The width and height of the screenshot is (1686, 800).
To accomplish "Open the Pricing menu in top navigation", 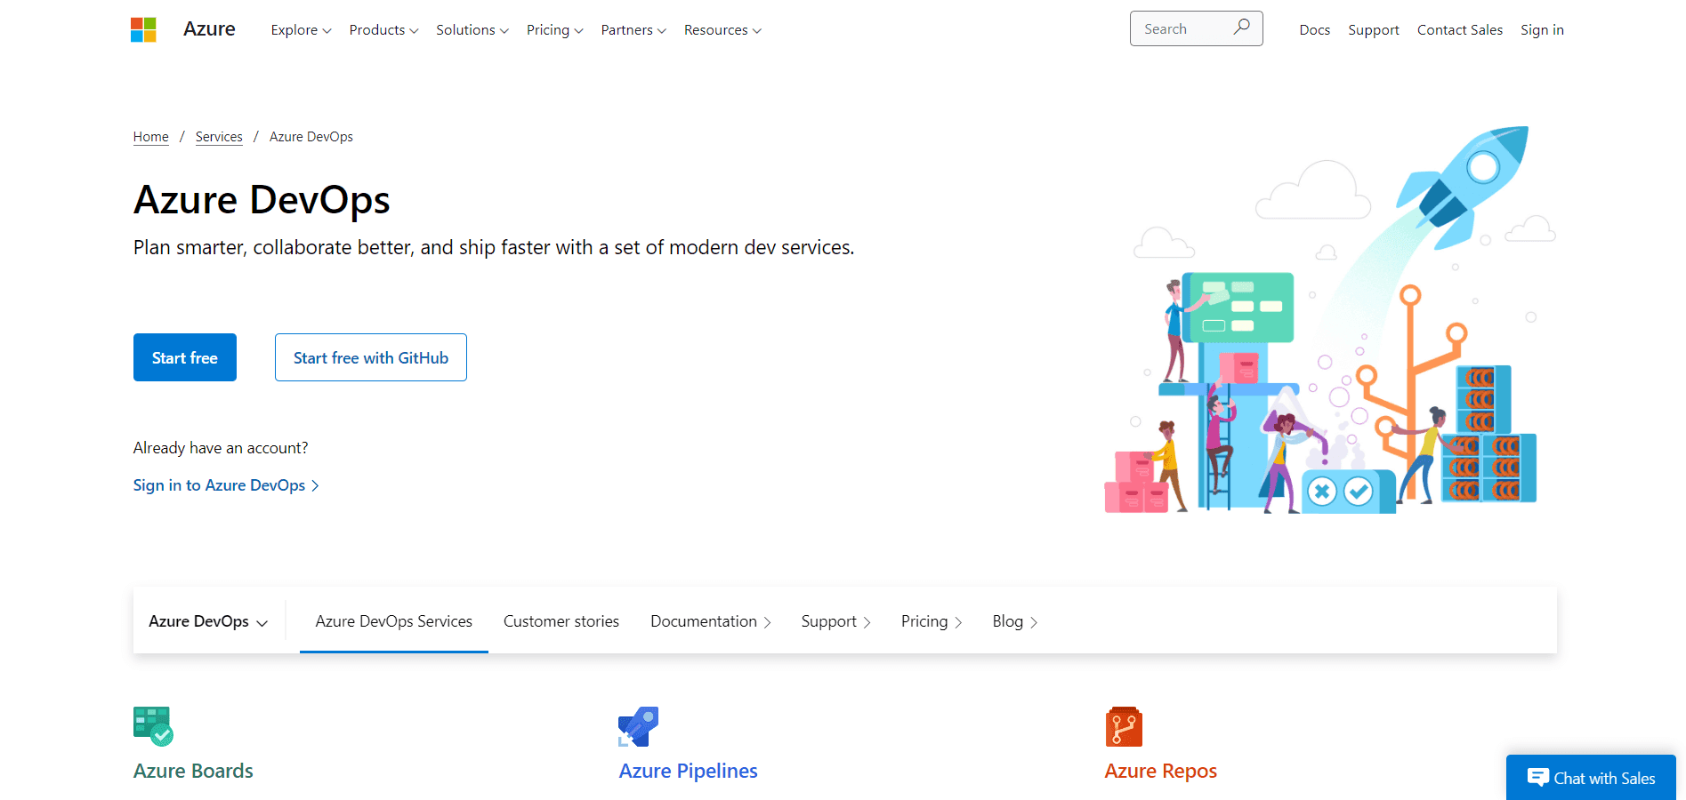I will (554, 30).
